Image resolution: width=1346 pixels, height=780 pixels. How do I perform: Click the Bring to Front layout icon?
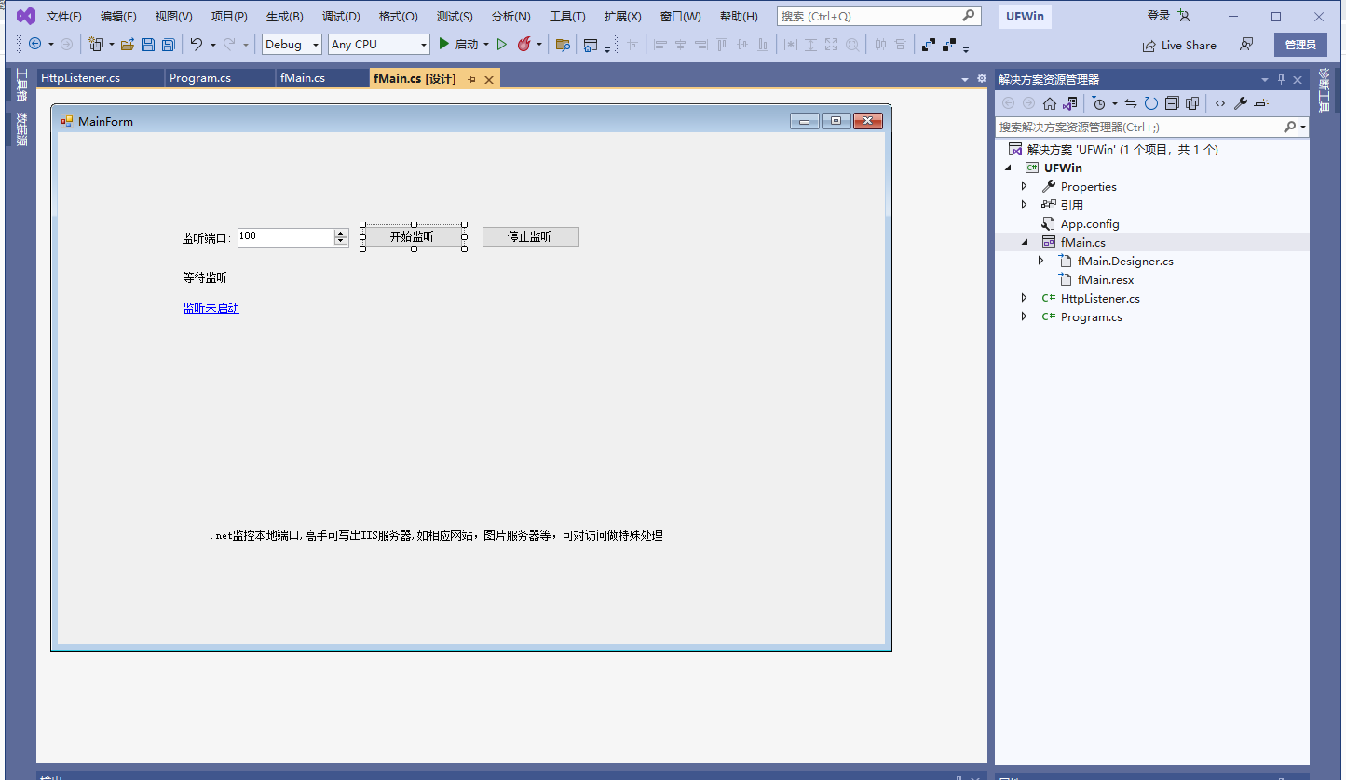929,44
